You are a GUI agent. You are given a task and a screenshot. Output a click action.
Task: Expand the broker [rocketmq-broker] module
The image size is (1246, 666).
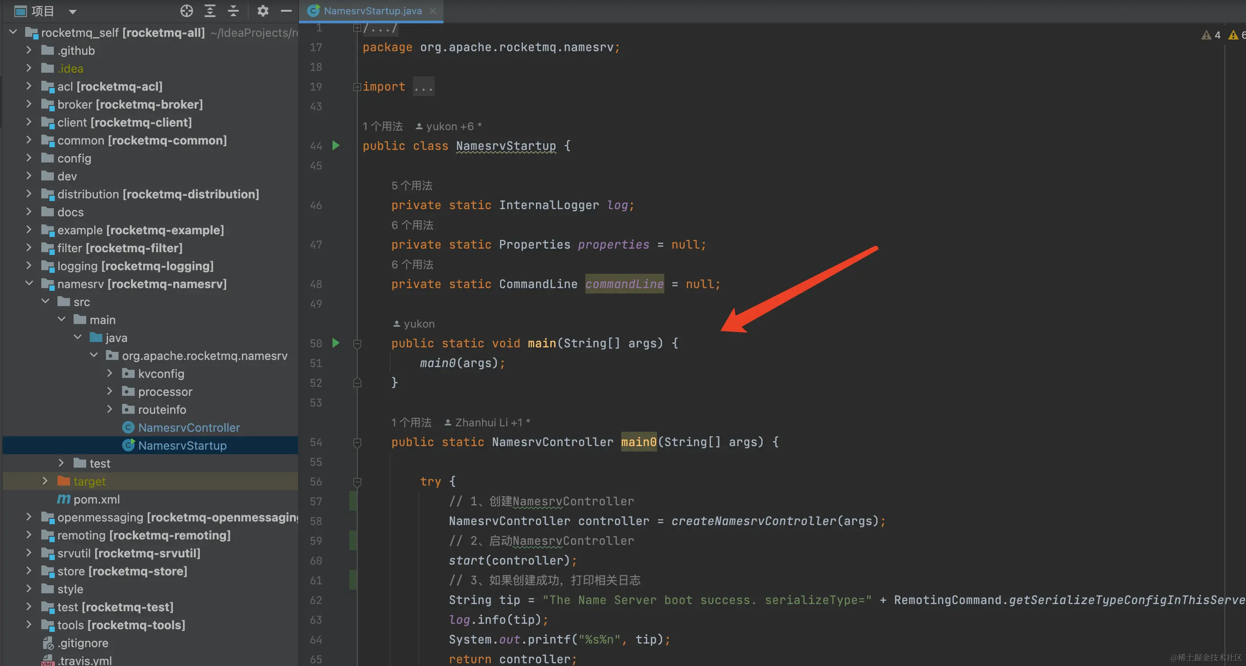coord(29,104)
